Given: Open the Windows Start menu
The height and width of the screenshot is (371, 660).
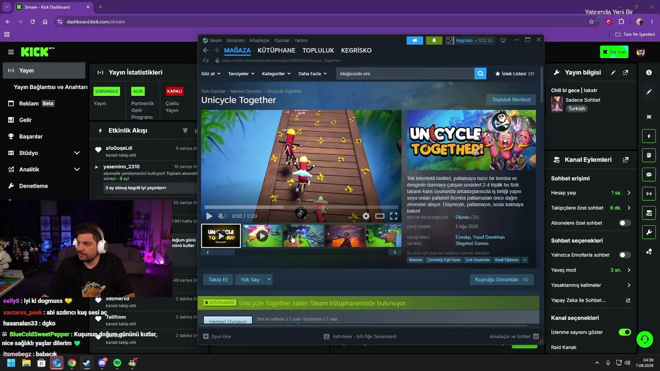Looking at the screenshot, I should coord(11,363).
